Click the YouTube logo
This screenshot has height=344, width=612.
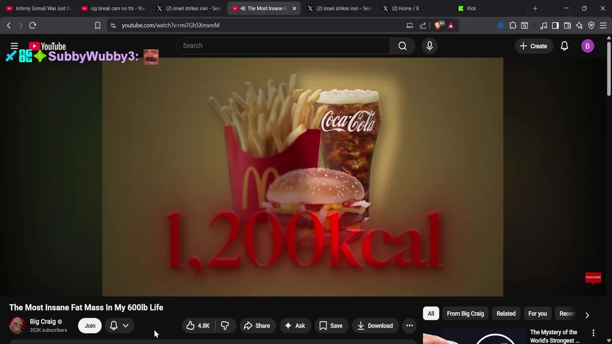coord(47,46)
